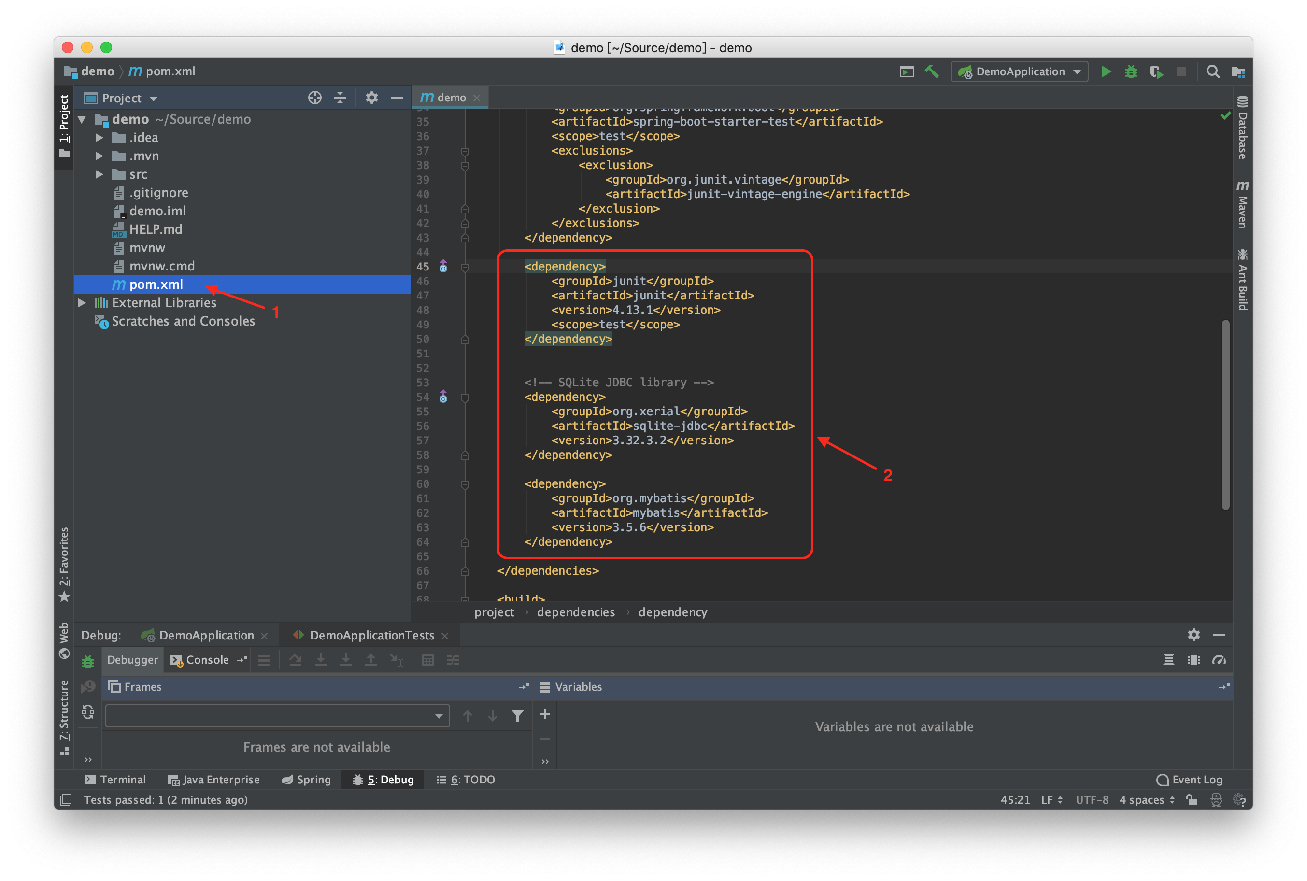1307x881 pixels.
Task: Click the Build project hammer icon
Action: (932, 71)
